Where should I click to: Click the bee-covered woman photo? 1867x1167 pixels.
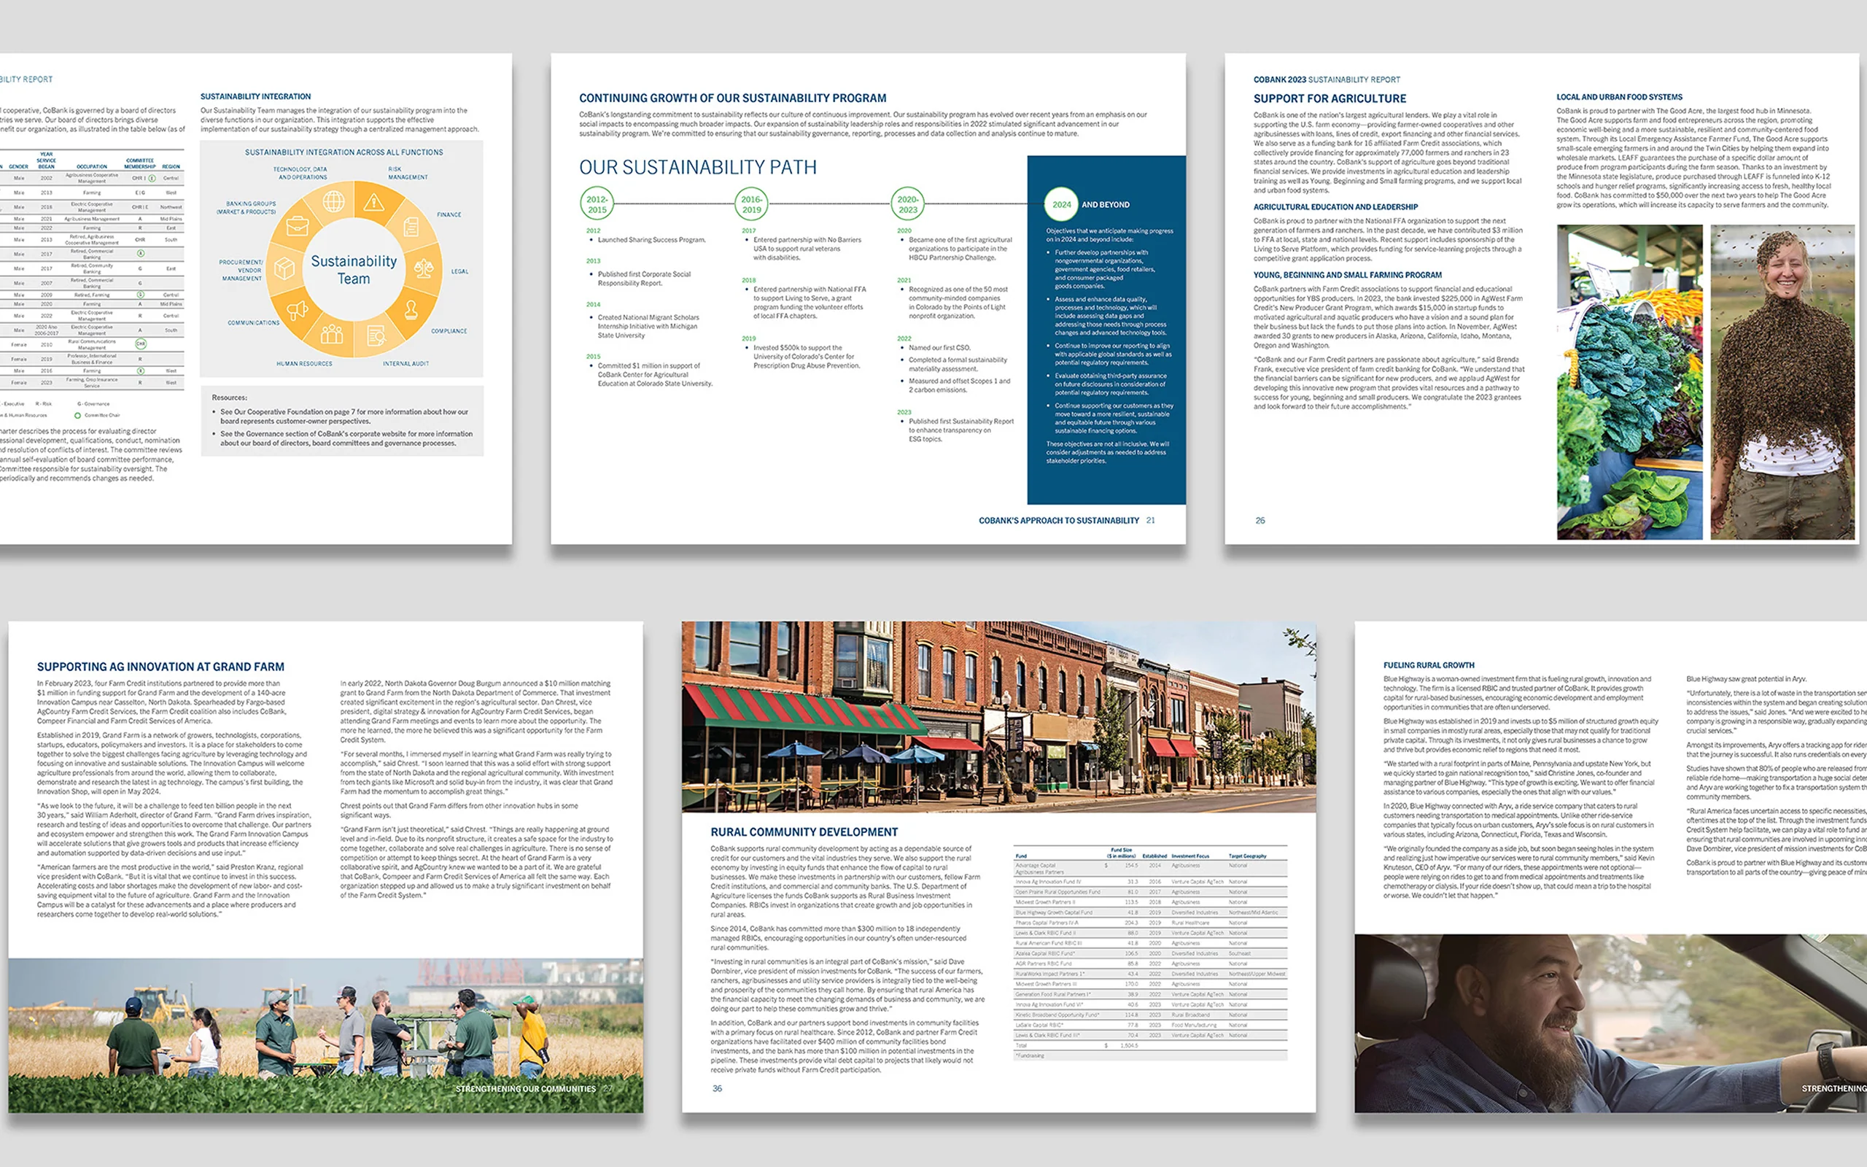pos(1782,382)
